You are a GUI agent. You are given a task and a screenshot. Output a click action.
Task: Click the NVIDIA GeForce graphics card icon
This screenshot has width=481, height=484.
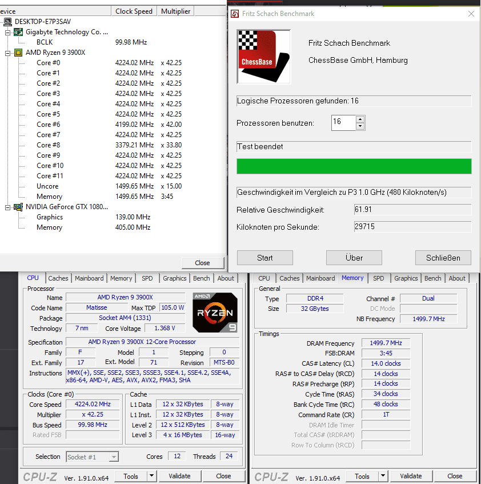coord(18,207)
